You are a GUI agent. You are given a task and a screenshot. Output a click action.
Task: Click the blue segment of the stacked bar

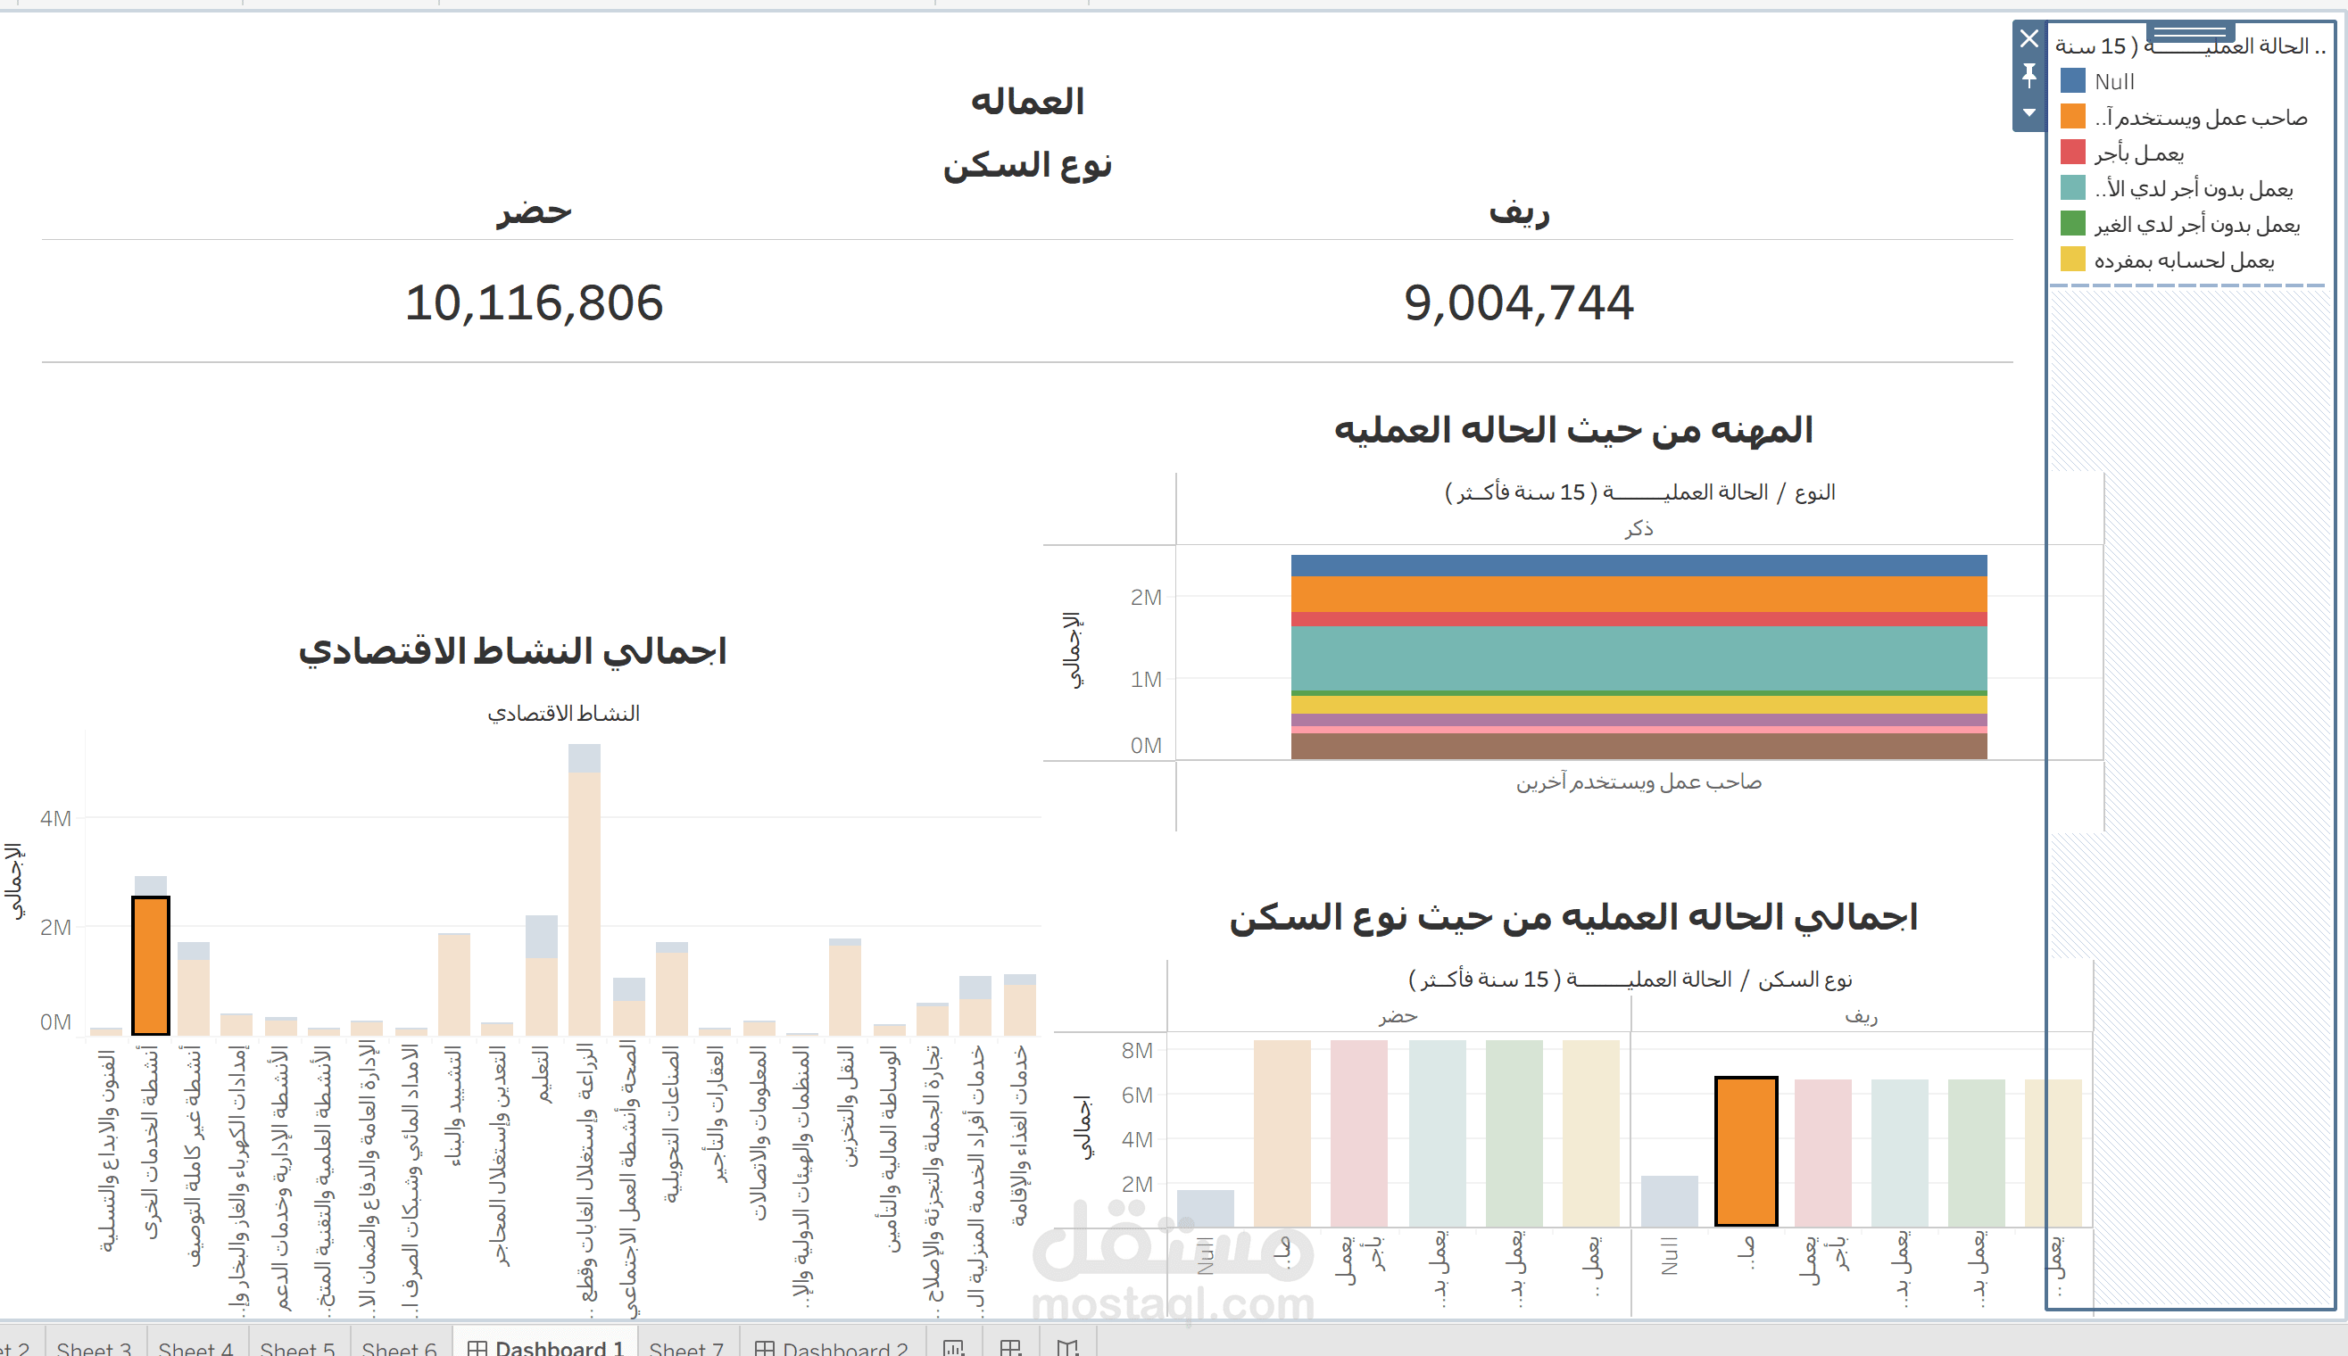1639,566
